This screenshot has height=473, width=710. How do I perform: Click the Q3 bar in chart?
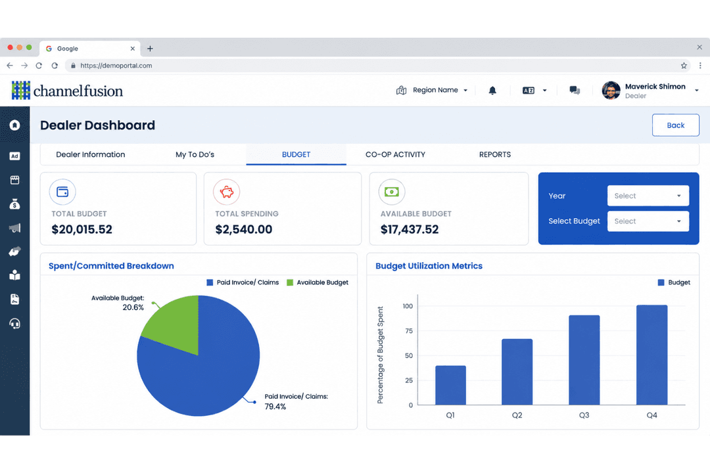pos(584,360)
